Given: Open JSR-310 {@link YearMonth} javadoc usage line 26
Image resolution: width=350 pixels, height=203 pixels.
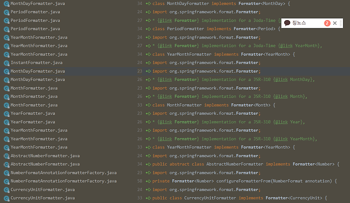Looking at the screenshot, I should [x=235, y=139].
